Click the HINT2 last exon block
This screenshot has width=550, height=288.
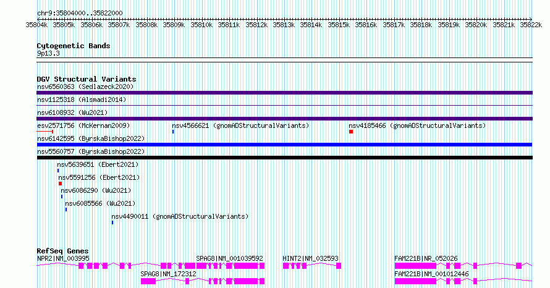tap(339, 266)
